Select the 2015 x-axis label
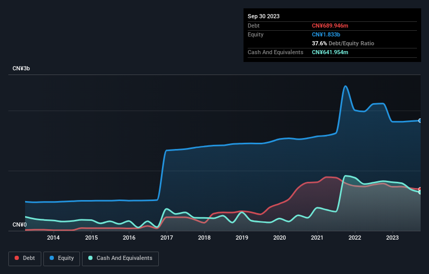This screenshot has width=429, height=274. pos(91,238)
